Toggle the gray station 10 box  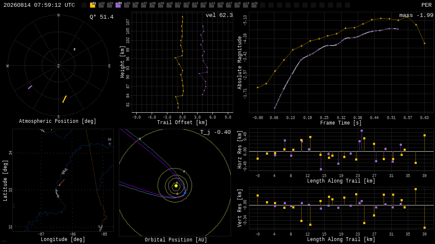[169, 5]
